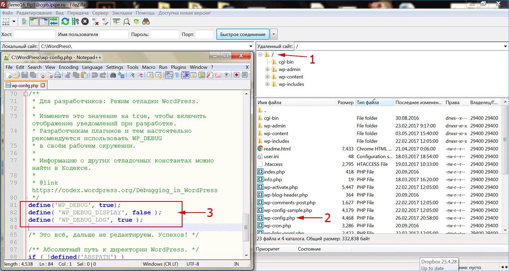Toggle FileZilla remote directory tree

[x=44, y=21]
